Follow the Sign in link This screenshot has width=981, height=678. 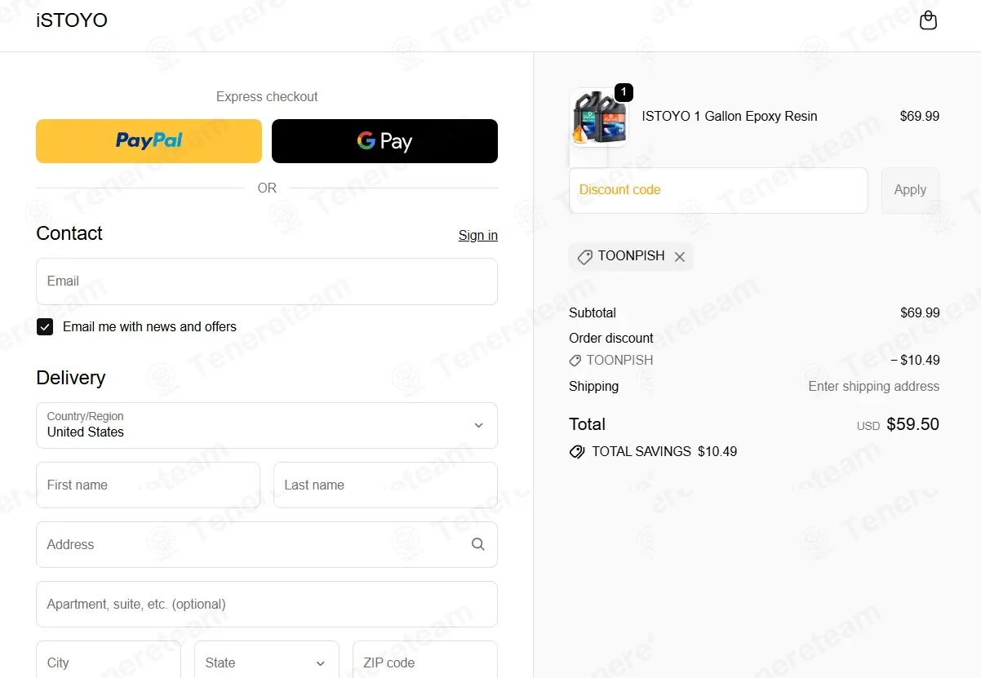(478, 235)
